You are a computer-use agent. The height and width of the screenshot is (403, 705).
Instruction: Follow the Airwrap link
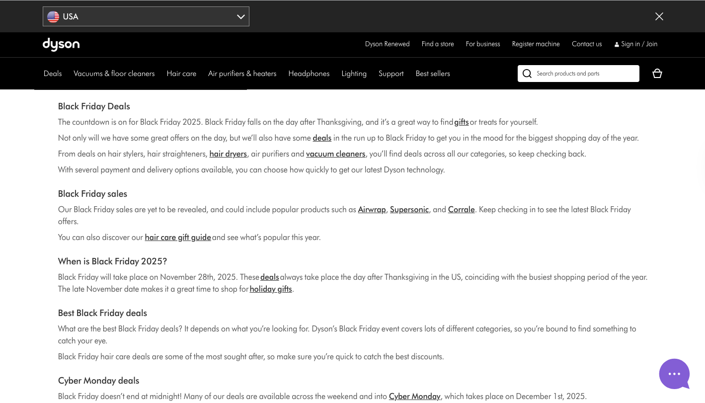[x=372, y=210]
